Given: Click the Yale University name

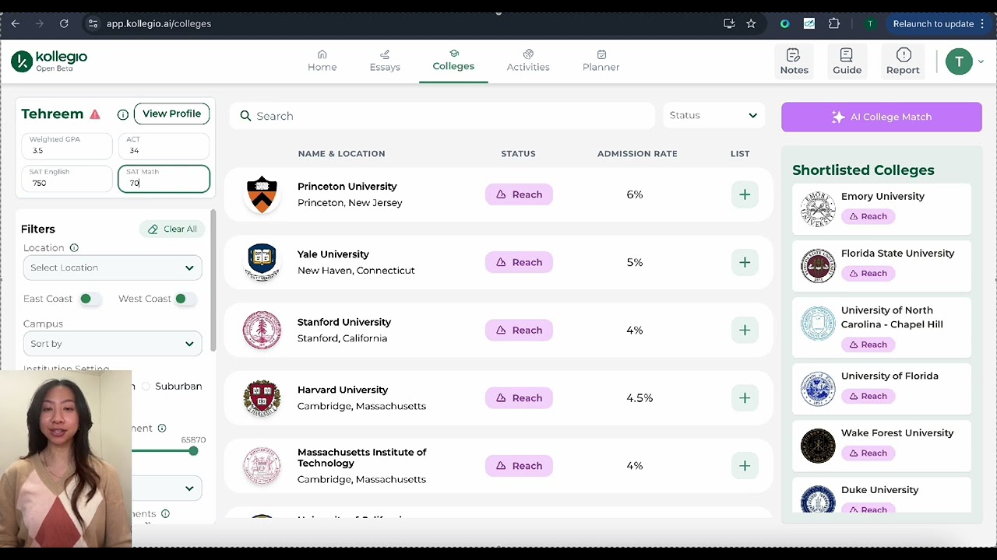Looking at the screenshot, I should 333,254.
